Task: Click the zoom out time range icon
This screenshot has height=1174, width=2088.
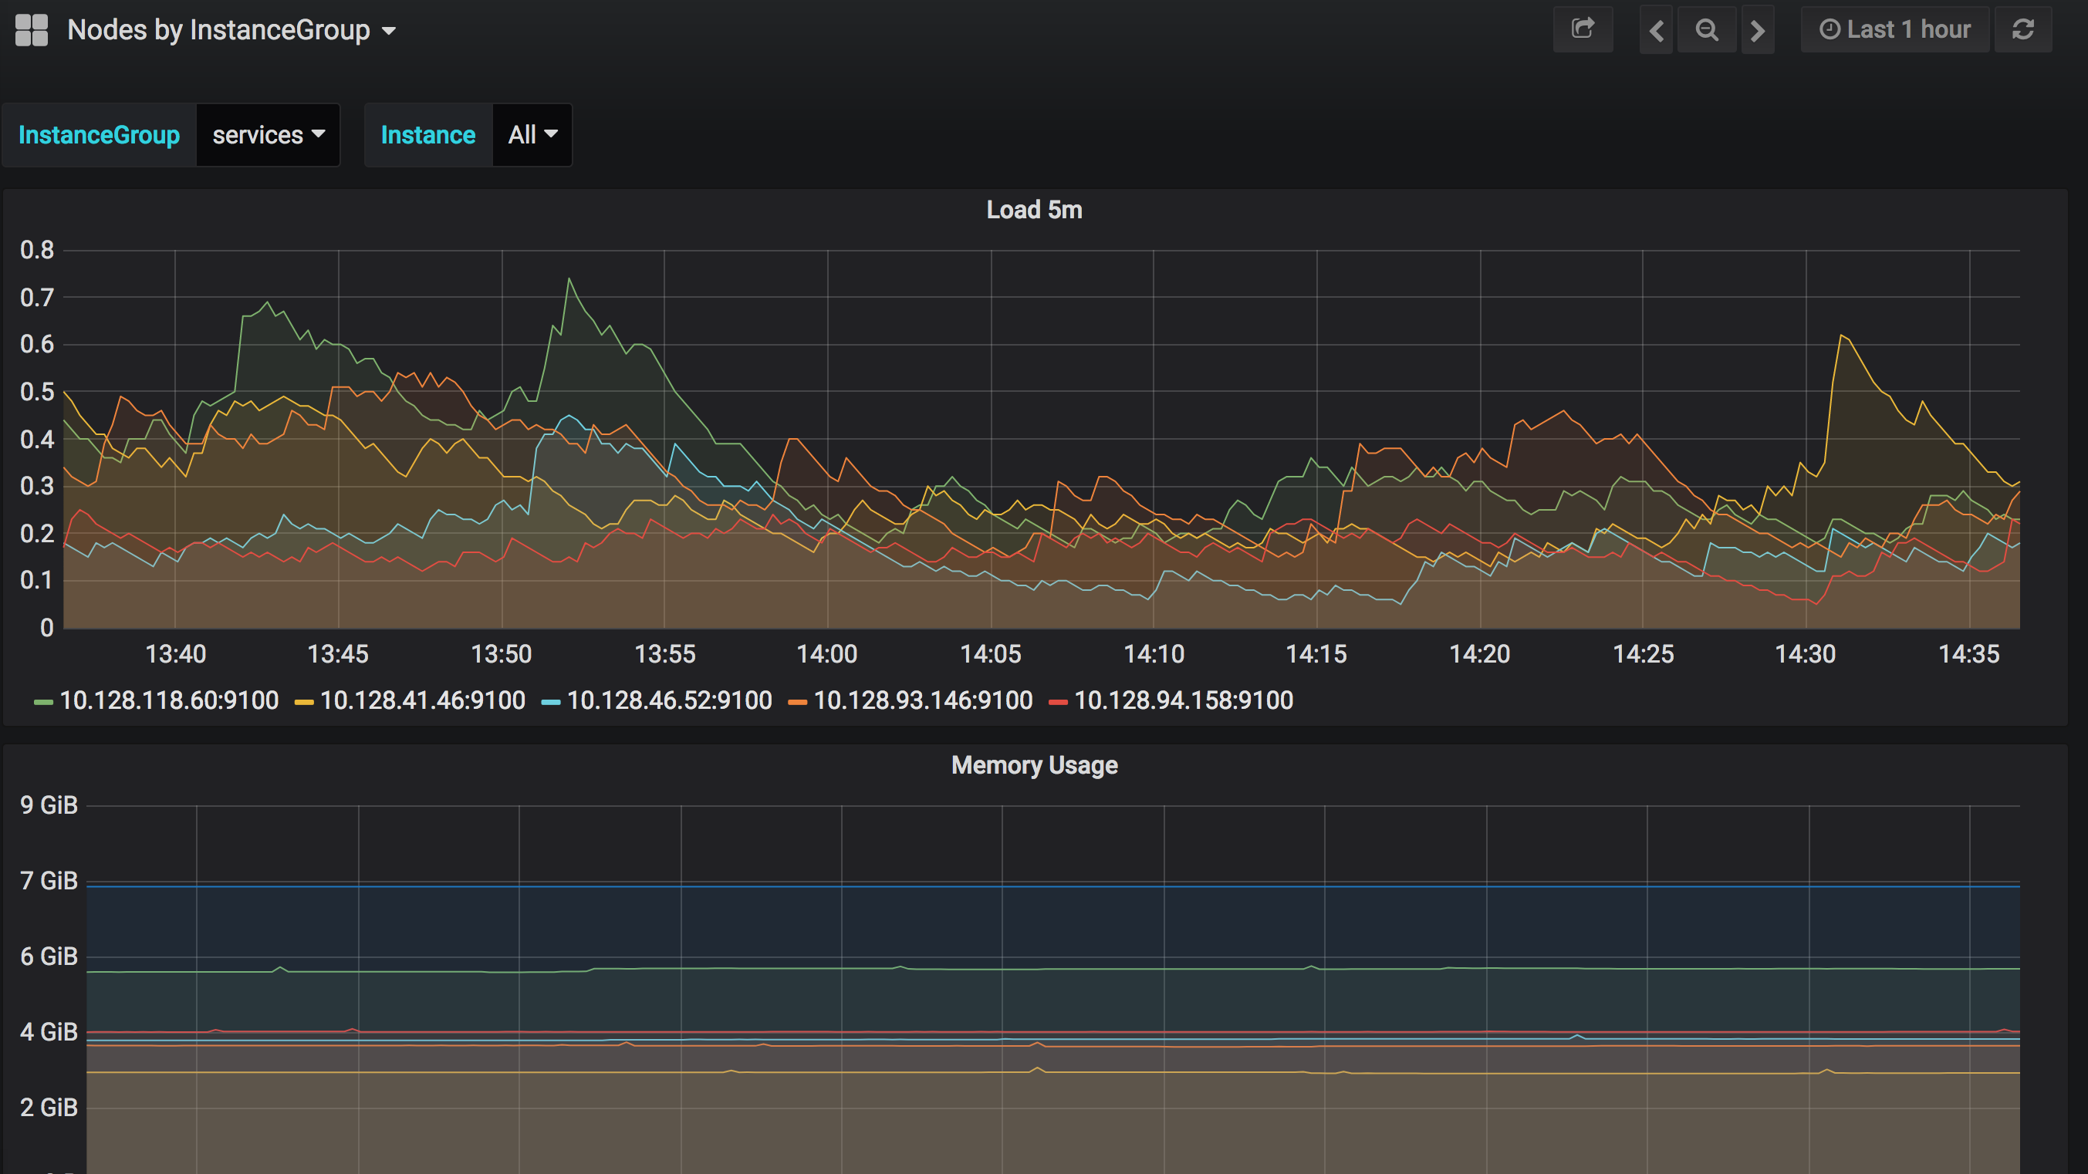Action: pyautogui.click(x=1706, y=30)
